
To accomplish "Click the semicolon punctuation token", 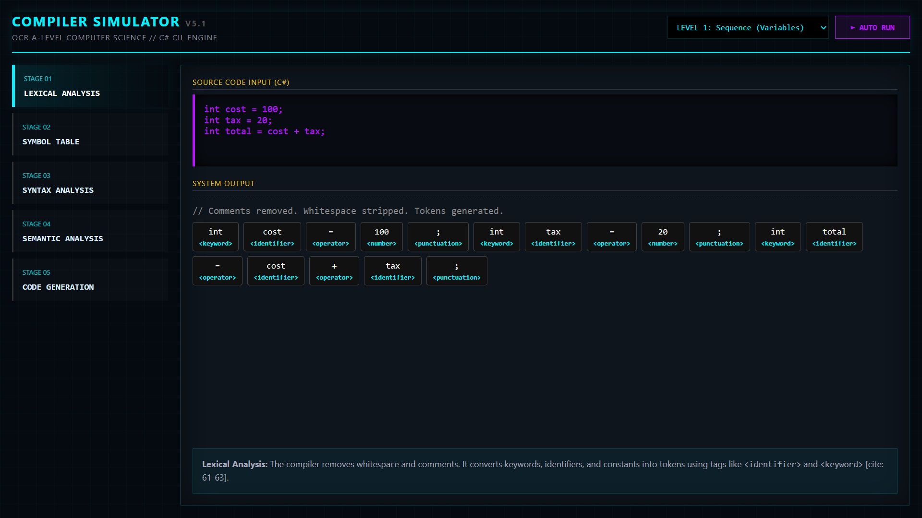I will click(437, 236).
